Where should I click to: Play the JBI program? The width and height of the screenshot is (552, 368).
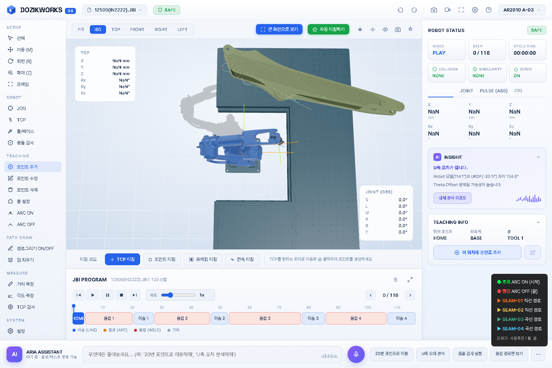pyautogui.click(x=93, y=295)
